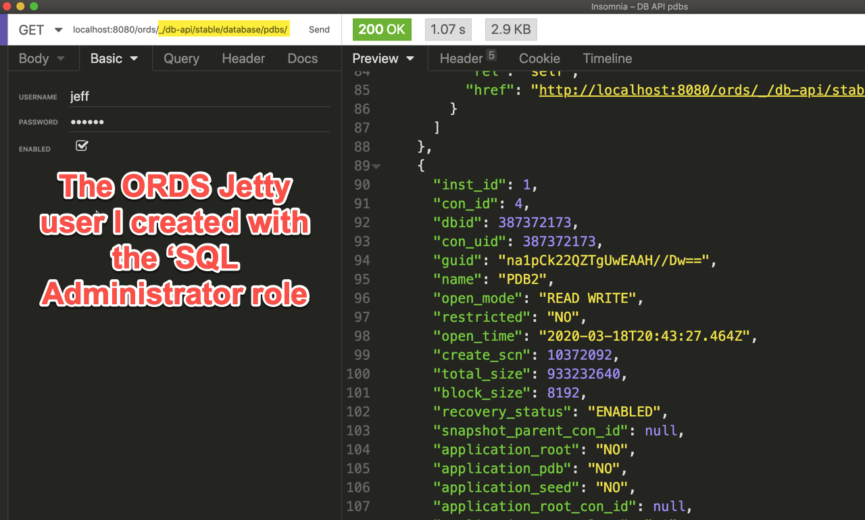Collapse the JSON object at line 89
Viewport: 865px width, 520px height.
pyautogui.click(x=376, y=166)
